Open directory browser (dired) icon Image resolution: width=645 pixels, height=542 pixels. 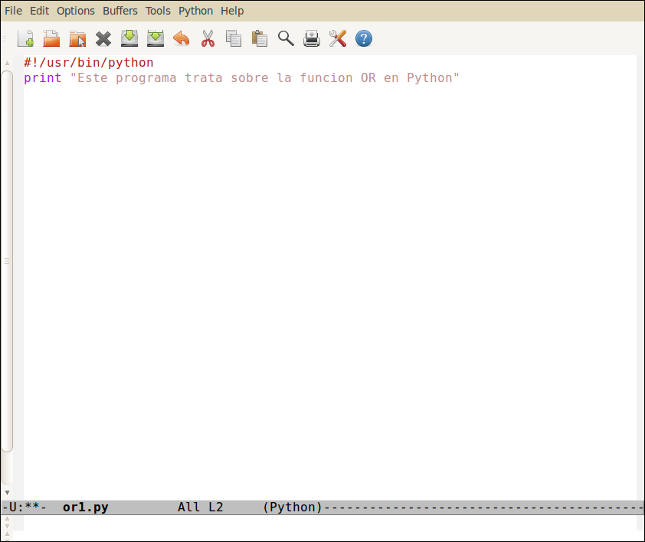point(77,38)
